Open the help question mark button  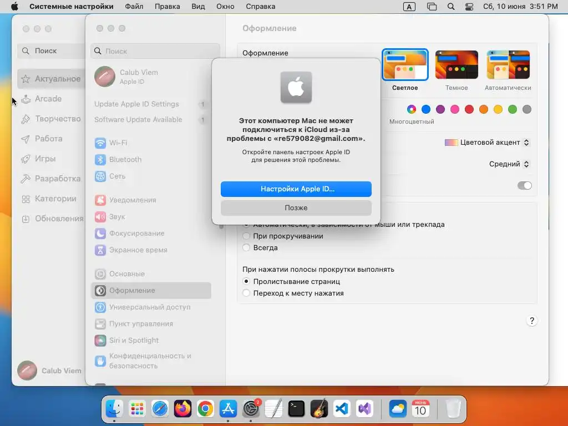tap(532, 321)
